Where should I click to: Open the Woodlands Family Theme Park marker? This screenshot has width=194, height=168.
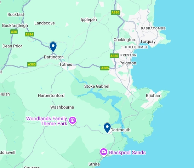click(x=73, y=121)
